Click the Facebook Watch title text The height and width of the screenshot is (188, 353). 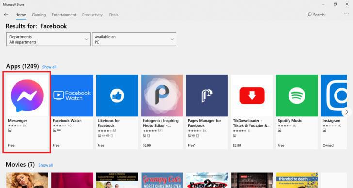[x=67, y=121]
